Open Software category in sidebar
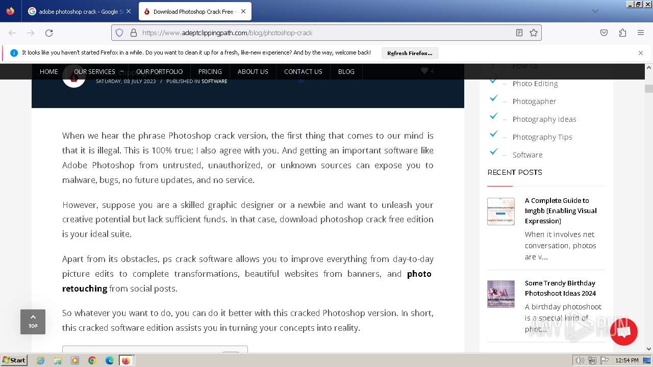Image resolution: width=653 pixels, height=367 pixels. click(x=528, y=155)
